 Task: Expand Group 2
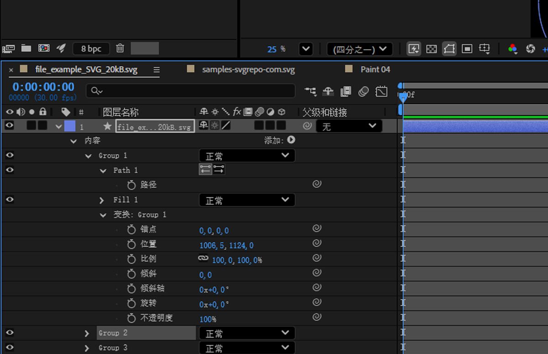pos(87,333)
